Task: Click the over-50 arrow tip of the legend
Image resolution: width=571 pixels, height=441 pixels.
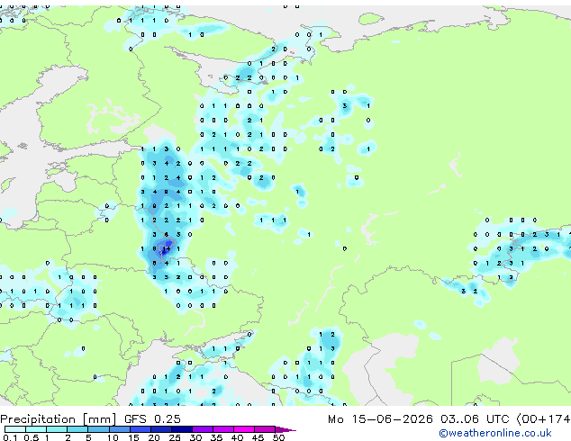Action: 285,429
